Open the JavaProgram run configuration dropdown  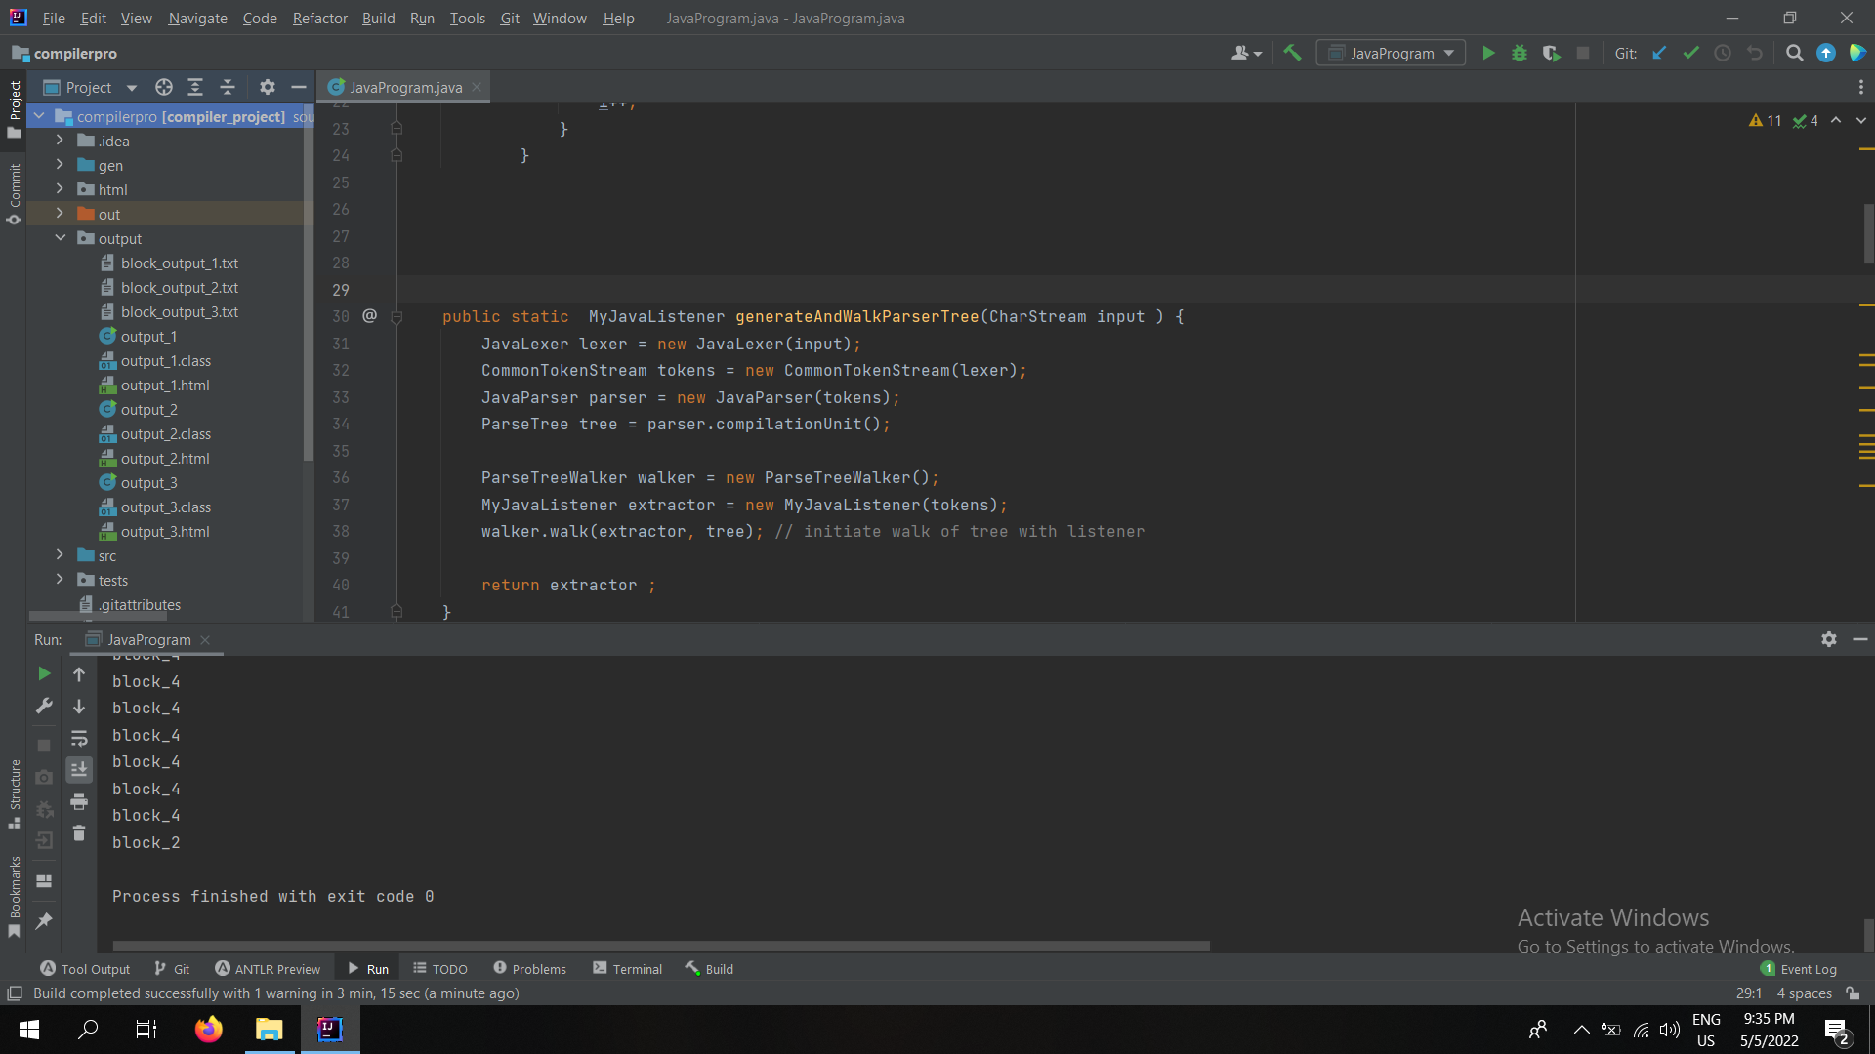[x=1391, y=53]
